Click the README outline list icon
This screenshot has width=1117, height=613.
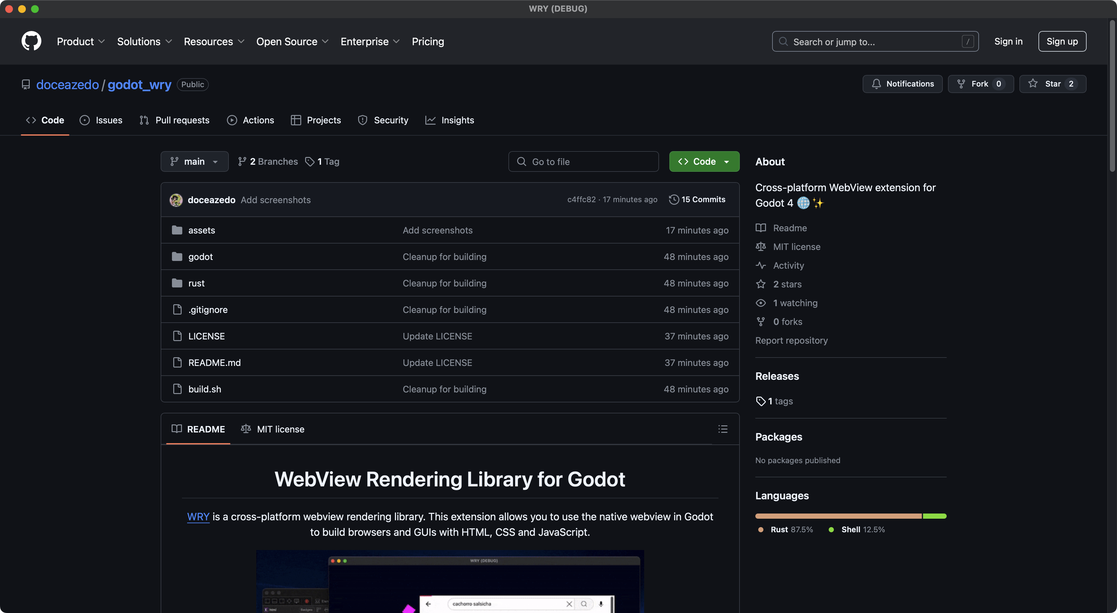(x=722, y=429)
